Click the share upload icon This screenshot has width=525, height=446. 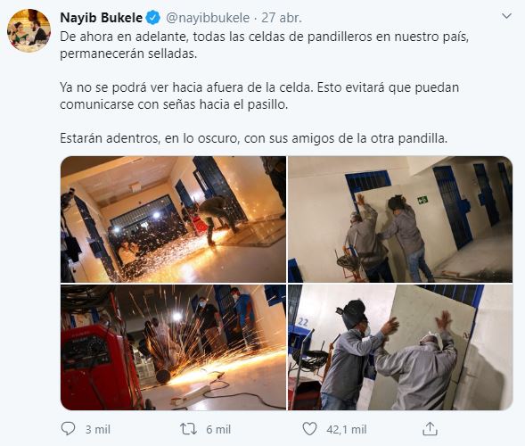point(430,428)
